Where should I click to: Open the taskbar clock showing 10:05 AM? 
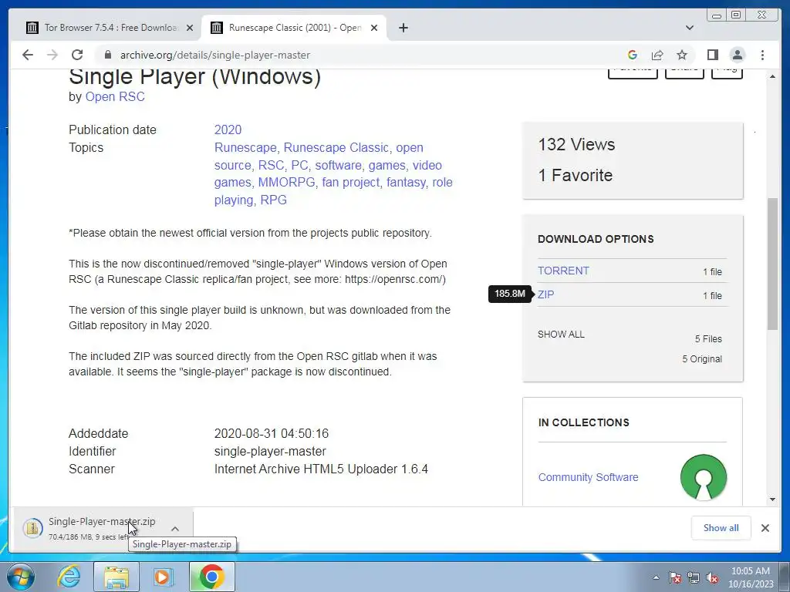pos(750,577)
